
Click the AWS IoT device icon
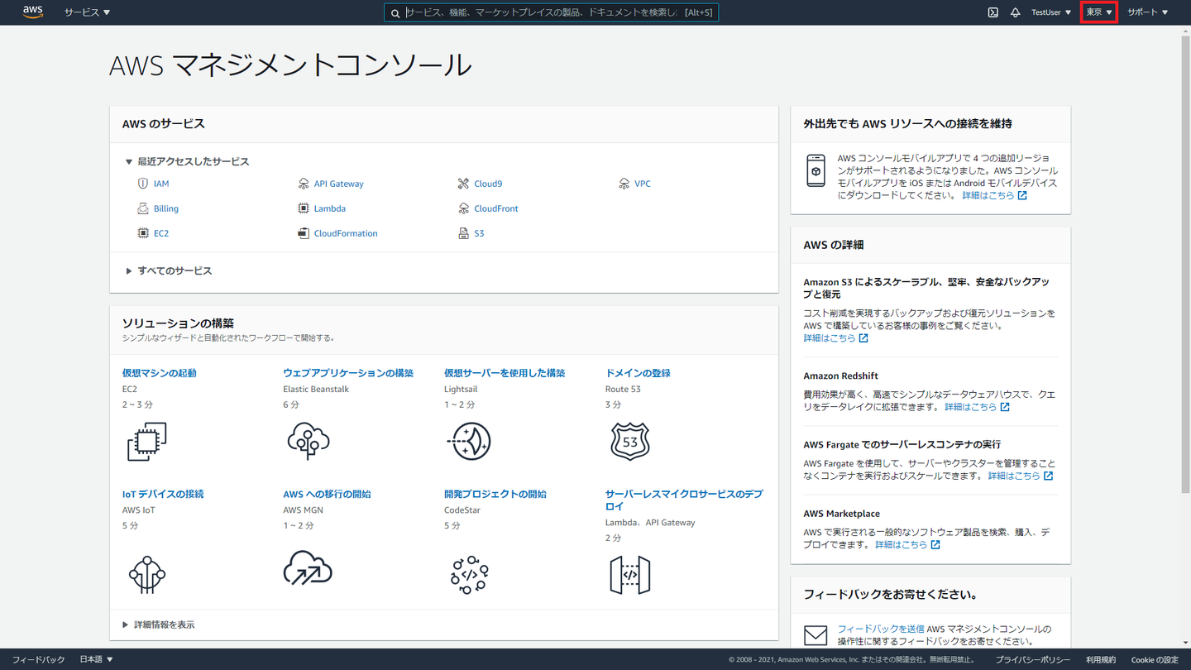pos(147,574)
